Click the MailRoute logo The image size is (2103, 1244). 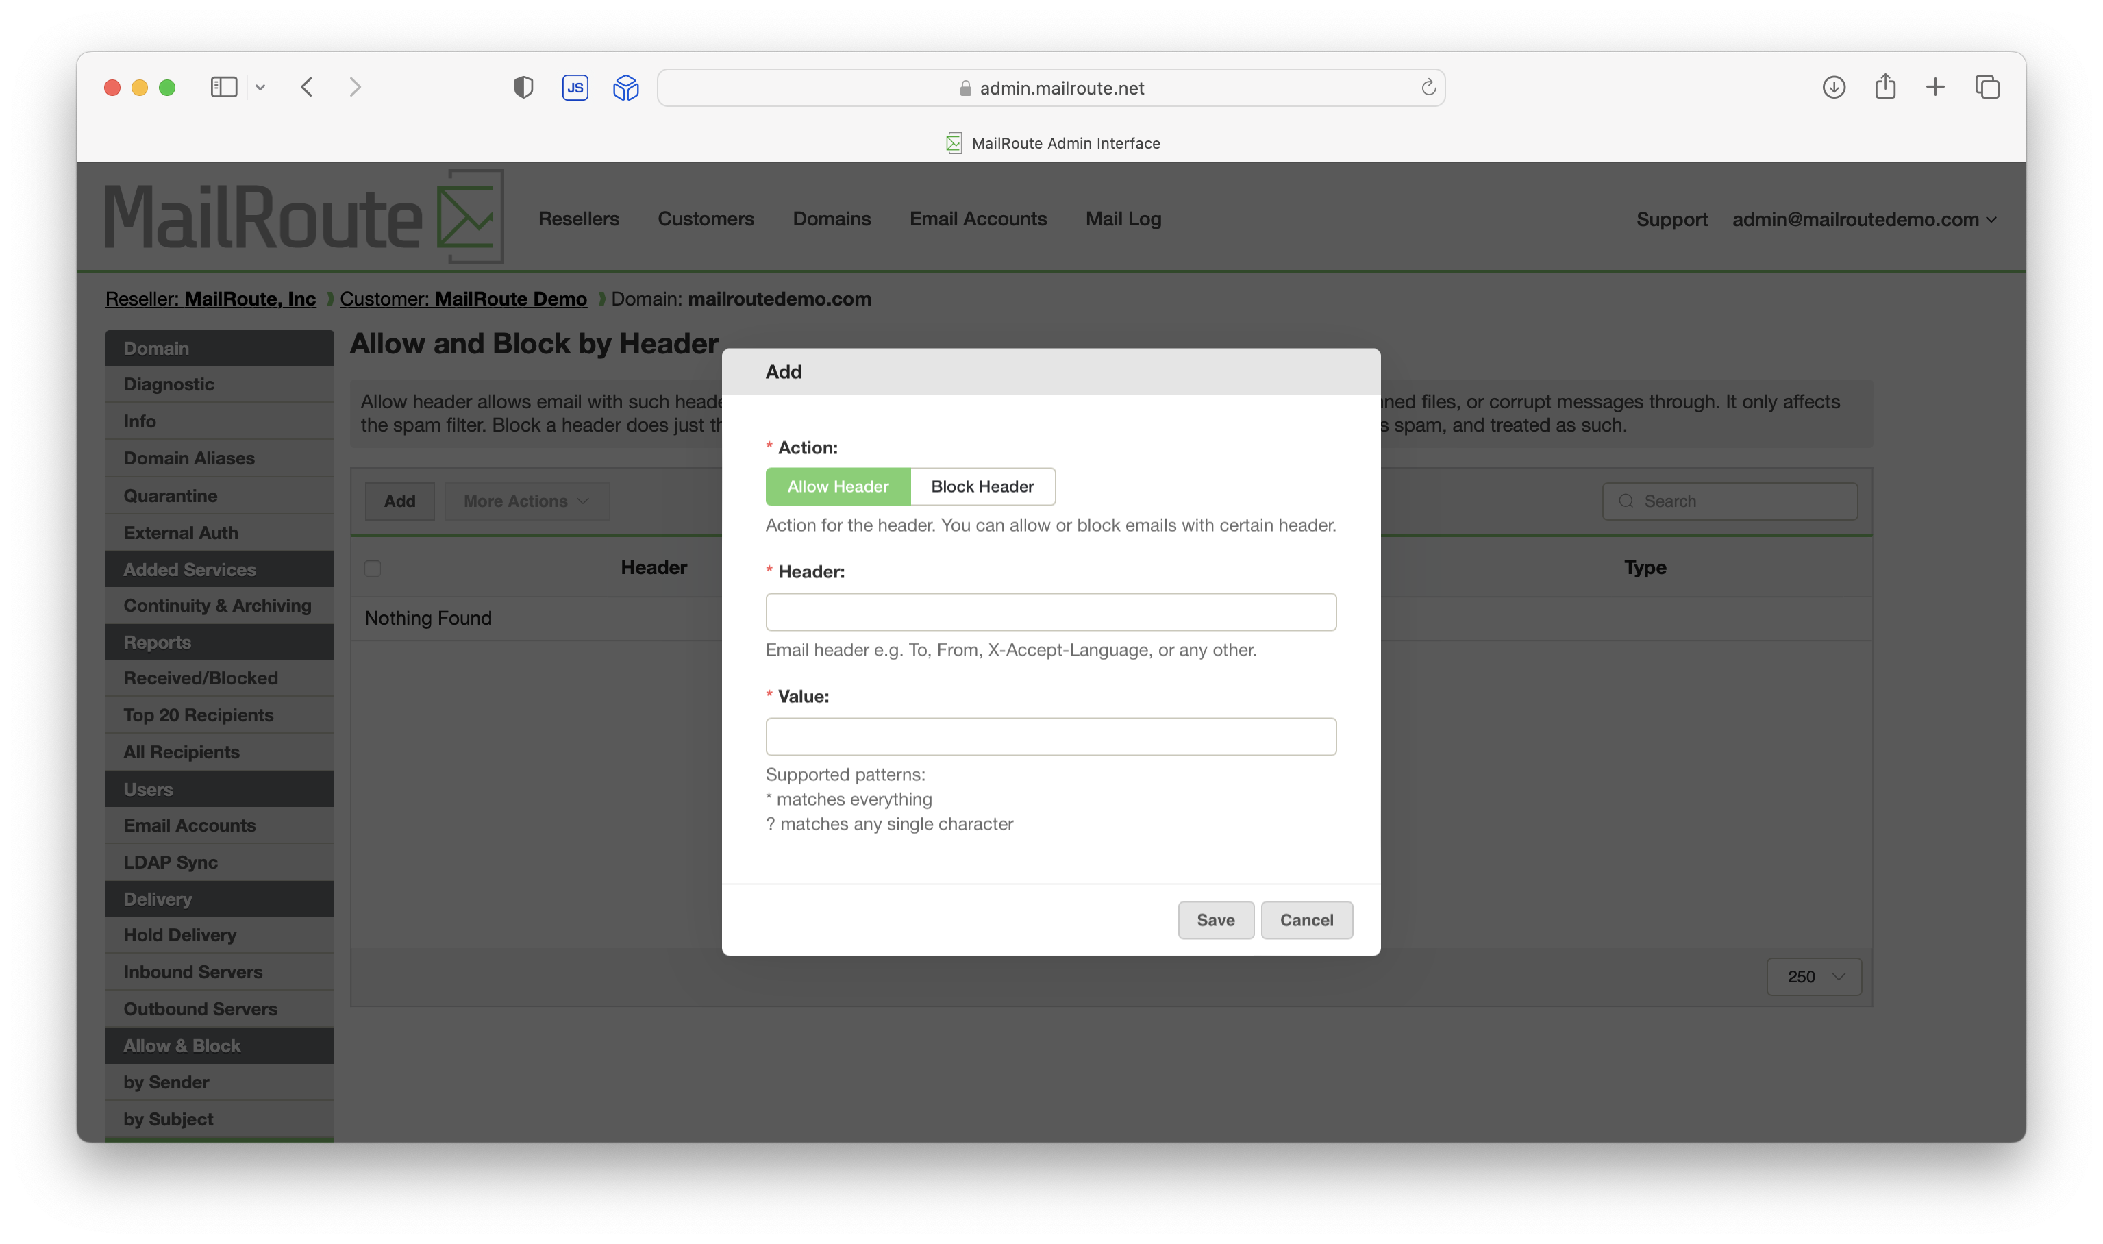[304, 216]
